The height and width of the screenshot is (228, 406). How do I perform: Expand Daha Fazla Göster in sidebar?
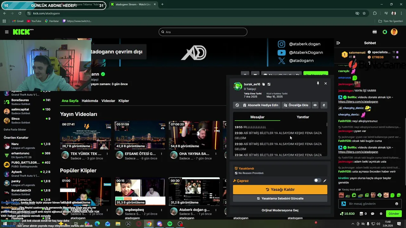[x=15, y=130]
